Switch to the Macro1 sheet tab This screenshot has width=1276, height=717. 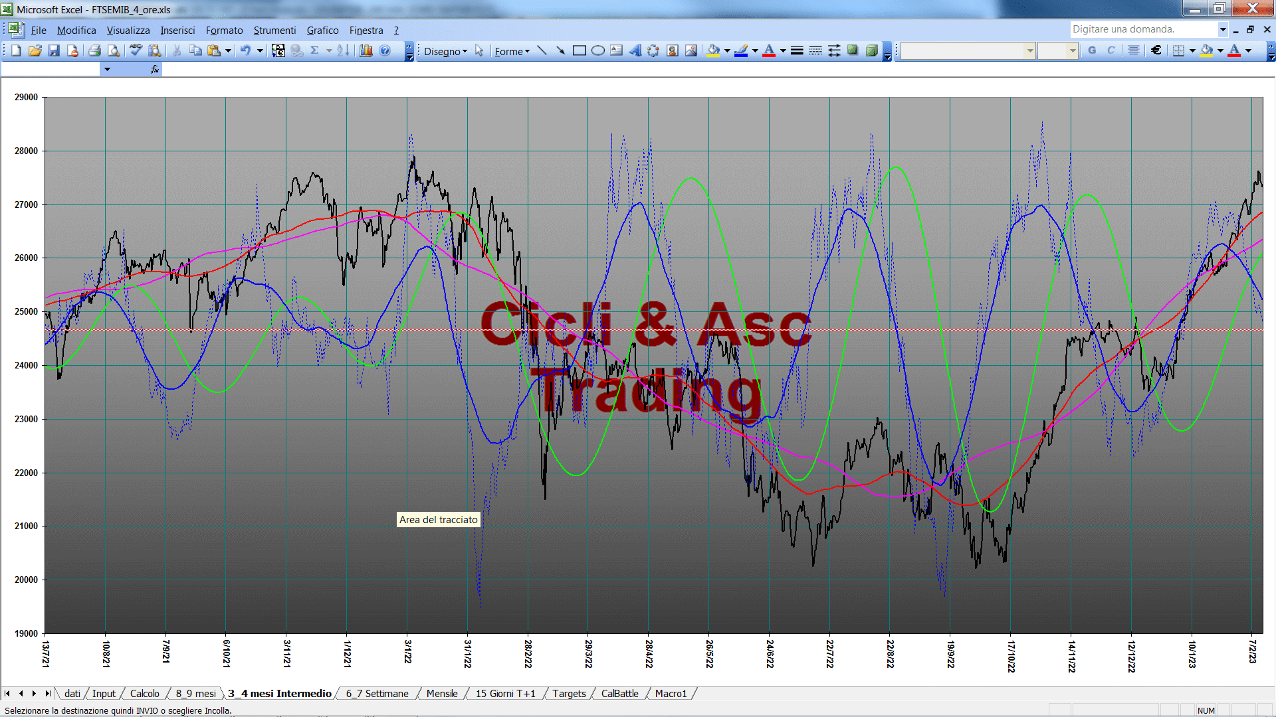coord(671,693)
